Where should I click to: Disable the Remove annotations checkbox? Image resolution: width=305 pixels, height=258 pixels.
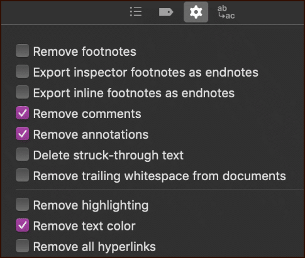point(23,134)
